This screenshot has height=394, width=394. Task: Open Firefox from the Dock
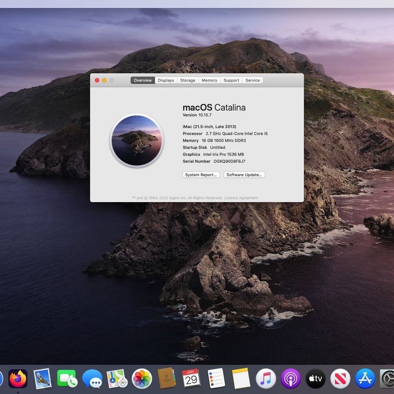pos(18,379)
